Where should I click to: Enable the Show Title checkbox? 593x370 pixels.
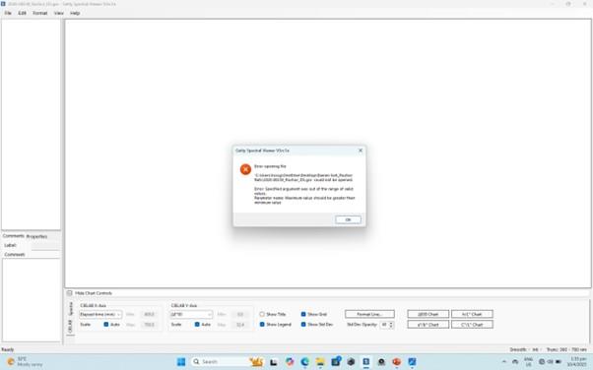pyautogui.click(x=262, y=314)
